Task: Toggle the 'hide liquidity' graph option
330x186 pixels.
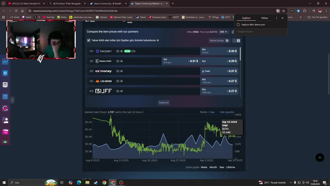Action: pyautogui.click(x=227, y=112)
